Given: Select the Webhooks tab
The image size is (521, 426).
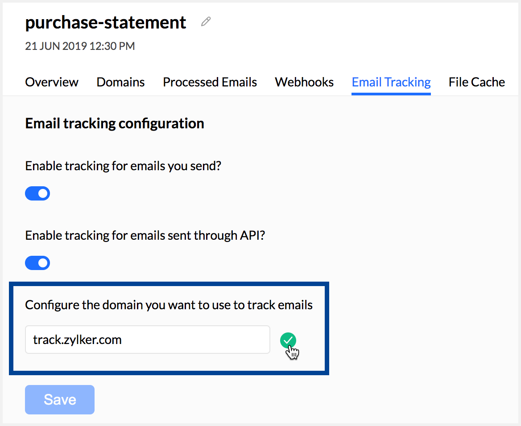Looking at the screenshot, I should click(304, 82).
